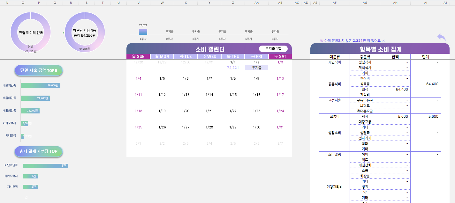Viewport: 455px width, 203px height.
Task: Click the 목 THU weekday header
Action: (x=233, y=57)
